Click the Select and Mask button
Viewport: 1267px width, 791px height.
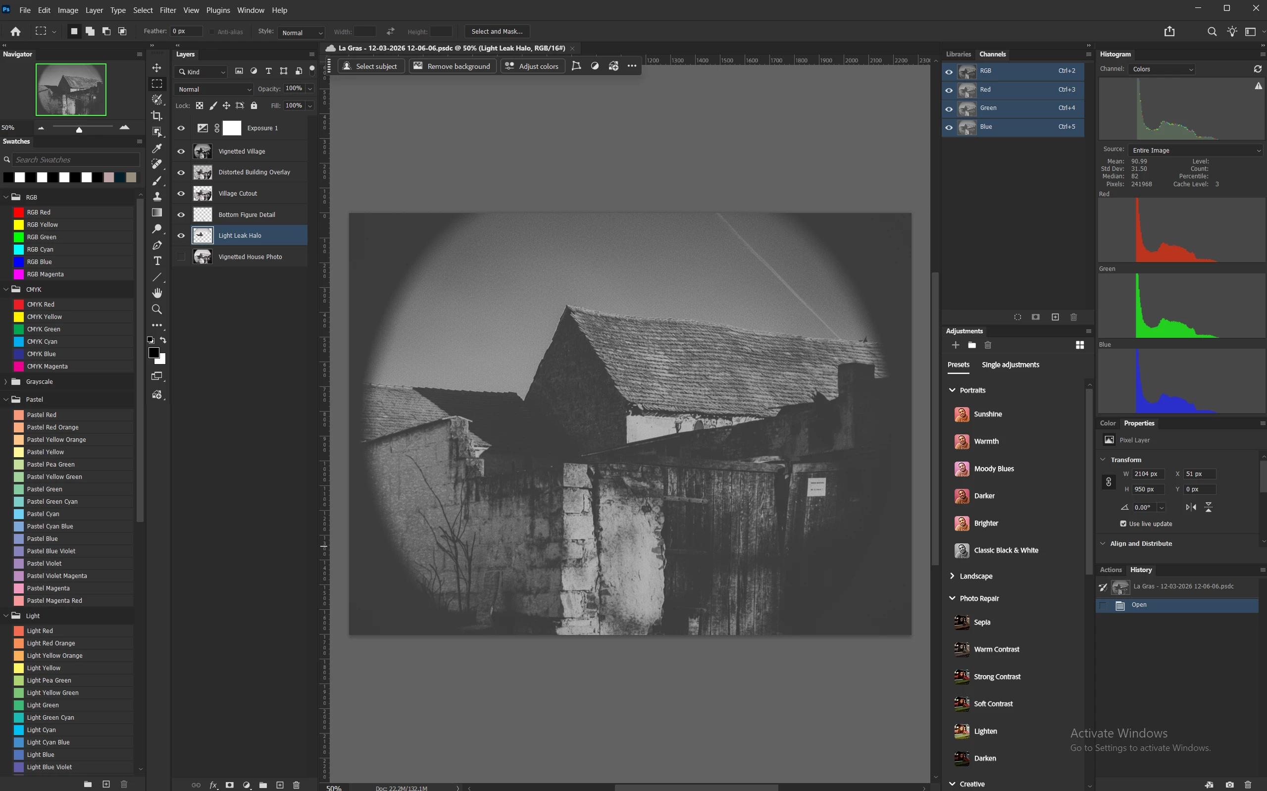coord(497,31)
